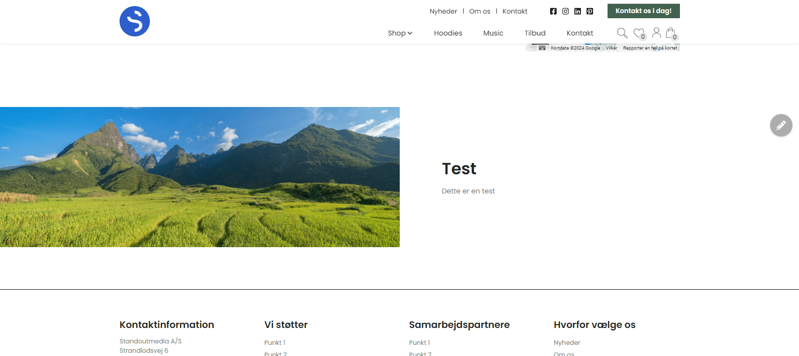Image resolution: width=799 pixels, height=356 pixels.
Task: Open the 'Om os' top bar link
Action: point(480,11)
